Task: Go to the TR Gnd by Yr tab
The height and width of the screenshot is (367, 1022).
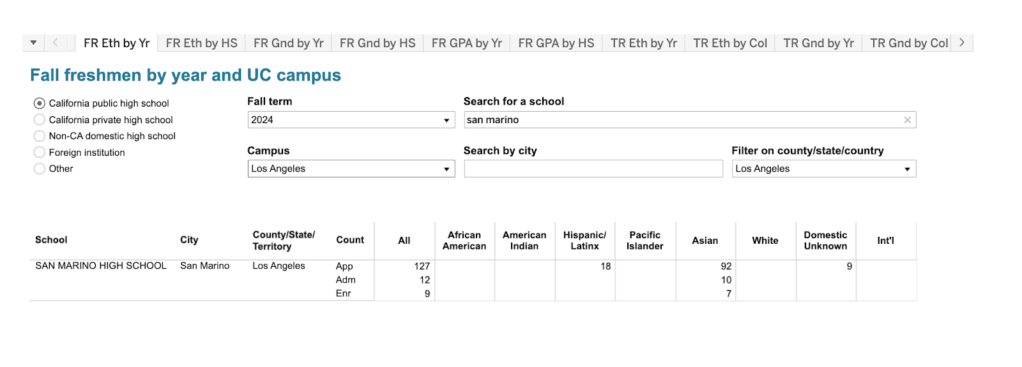Action: (x=818, y=43)
